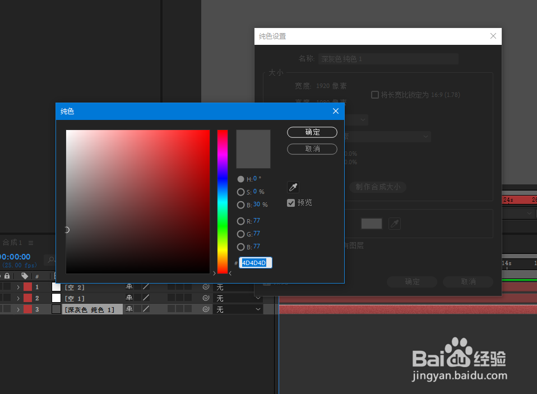Viewport: 537px width, 394px height.
Task: Confirm color with 确定 in 纯色 dialog
Action: point(312,132)
